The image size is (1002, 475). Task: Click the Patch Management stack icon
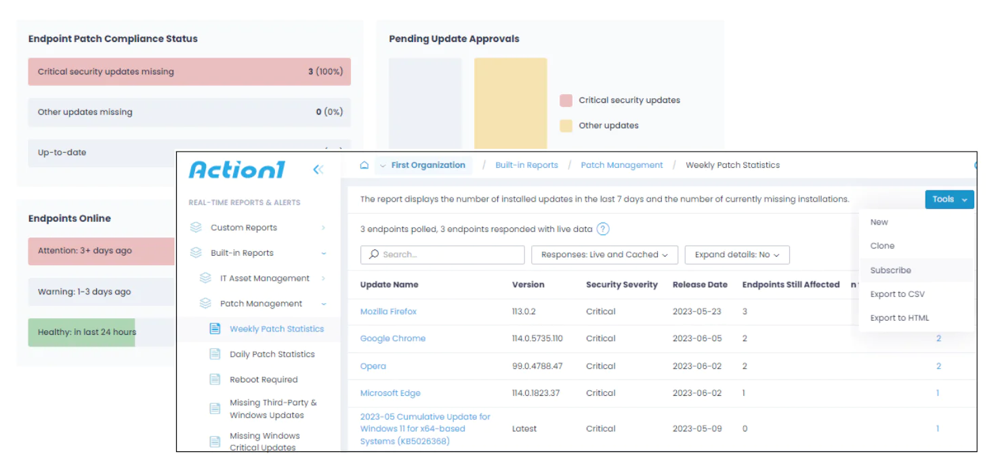pyautogui.click(x=205, y=304)
